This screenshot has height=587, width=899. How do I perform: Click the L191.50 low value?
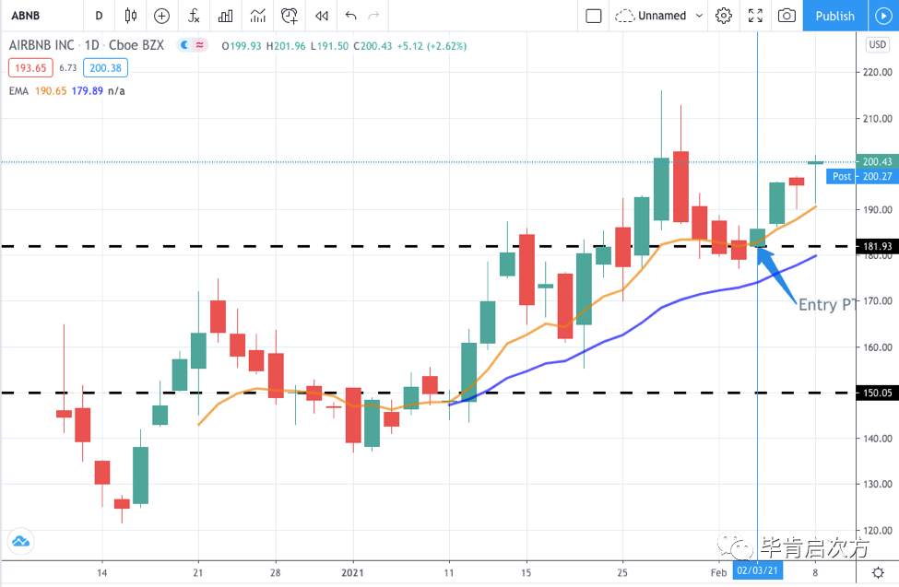330,46
